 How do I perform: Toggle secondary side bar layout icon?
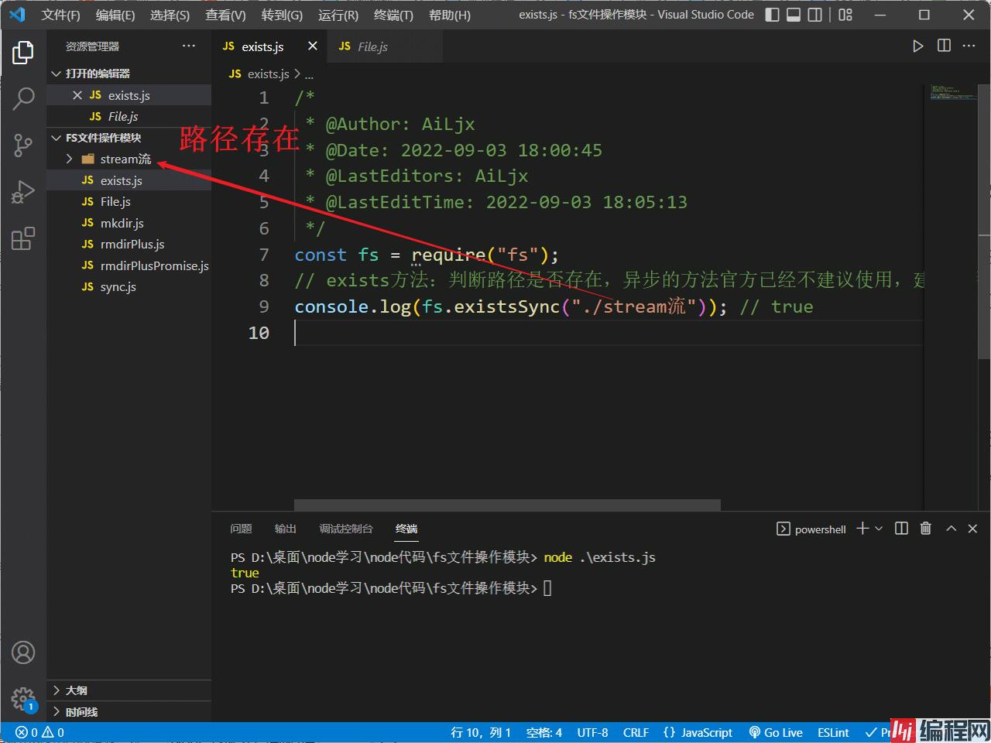pyautogui.click(x=815, y=15)
